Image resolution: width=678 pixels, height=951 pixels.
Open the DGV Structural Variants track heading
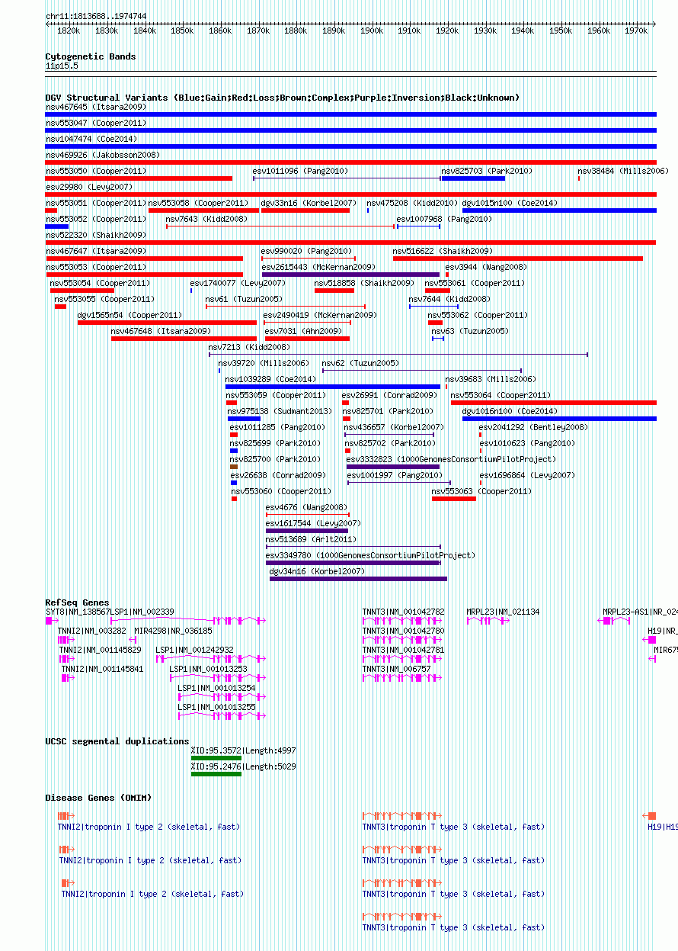pos(282,98)
